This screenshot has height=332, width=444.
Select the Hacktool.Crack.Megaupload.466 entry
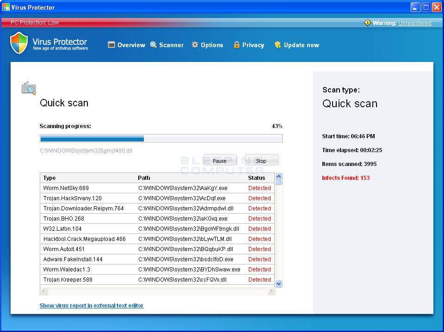157,239
